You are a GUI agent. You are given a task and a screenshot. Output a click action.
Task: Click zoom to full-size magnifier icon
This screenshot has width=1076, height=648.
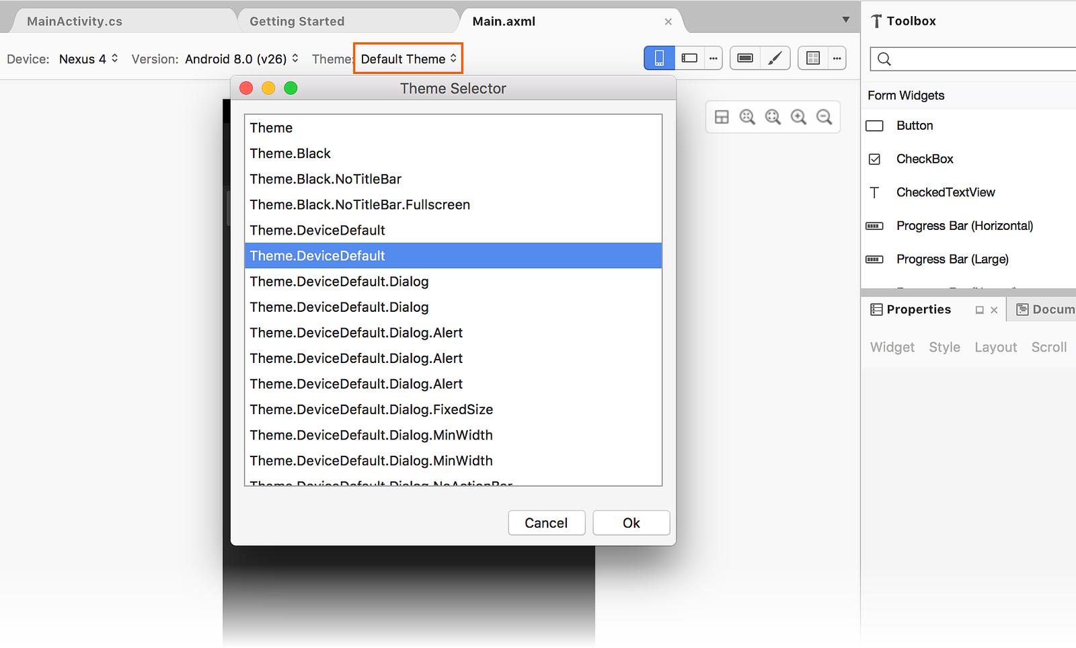click(773, 117)
